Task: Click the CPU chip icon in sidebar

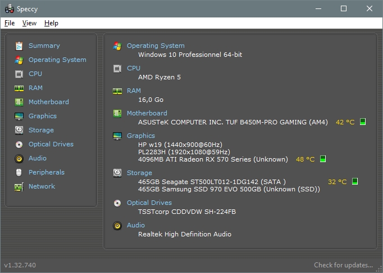Action: pos(19,74)
